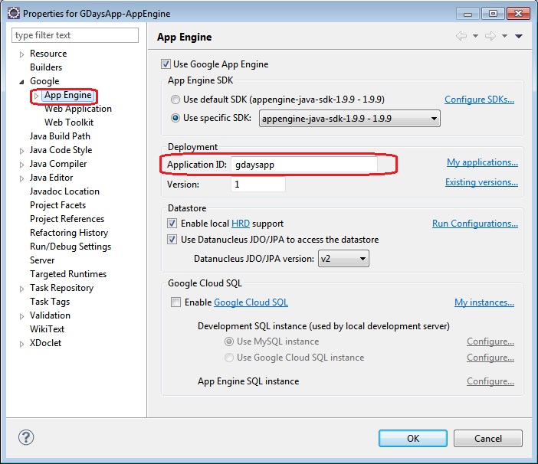Click the Cancel button
Image resolution: width=538 pixels, height=464 pixels.
click(488, 439)
